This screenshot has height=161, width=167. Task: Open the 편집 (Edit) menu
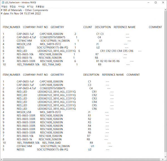[x=13, y=6]
